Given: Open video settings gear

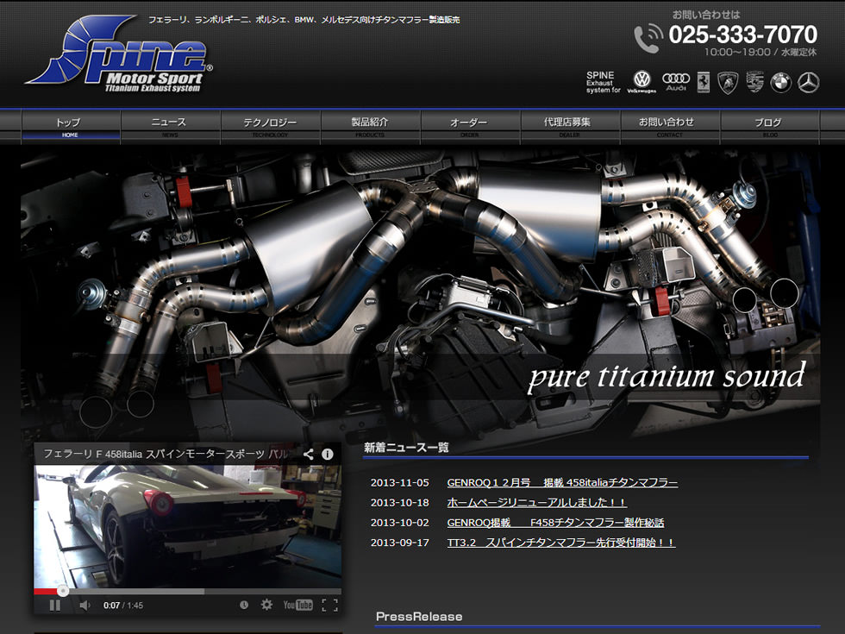Looking at the screenshot, I should (266, 605).
